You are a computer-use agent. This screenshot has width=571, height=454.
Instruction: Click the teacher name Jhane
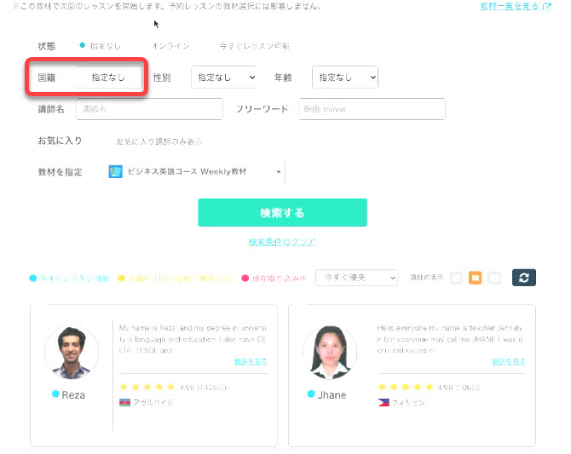[x=332, y=395]
